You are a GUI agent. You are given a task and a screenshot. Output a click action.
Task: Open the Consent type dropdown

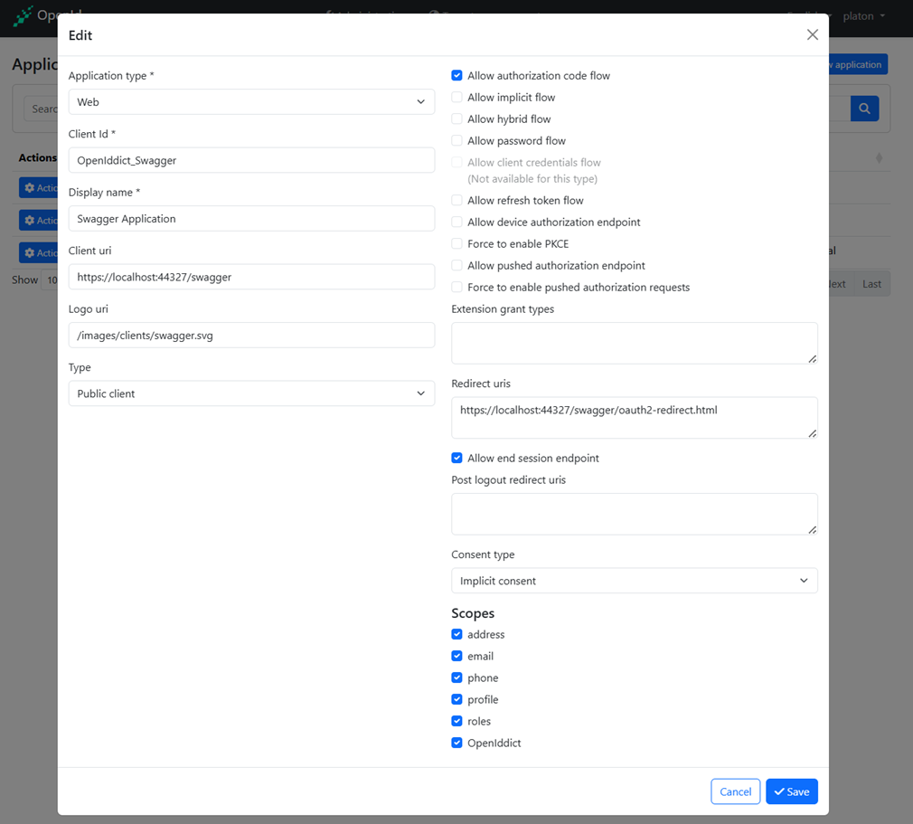point(634,581)
